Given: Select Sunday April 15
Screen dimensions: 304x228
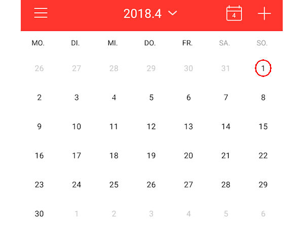Looking at the screenshot, I should 263,127.
